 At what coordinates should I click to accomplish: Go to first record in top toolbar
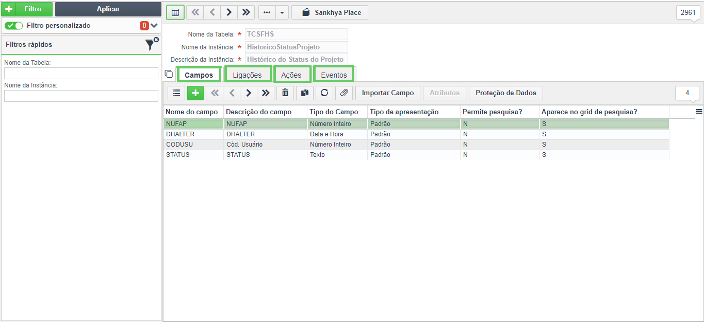195,12
